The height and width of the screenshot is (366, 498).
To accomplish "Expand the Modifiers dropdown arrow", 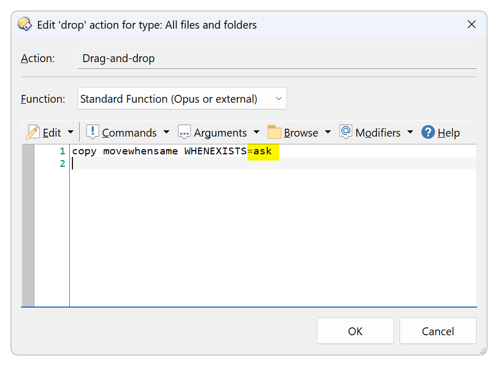I will (410, 132).
